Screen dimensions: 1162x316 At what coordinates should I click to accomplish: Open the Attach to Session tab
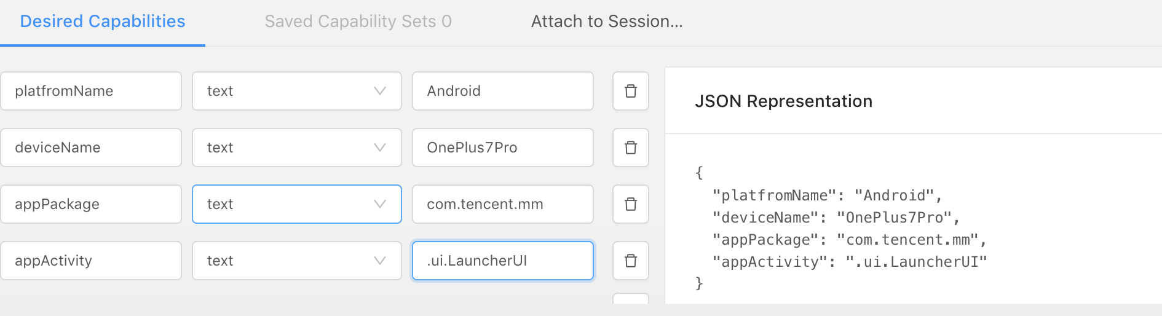(607, 22)
